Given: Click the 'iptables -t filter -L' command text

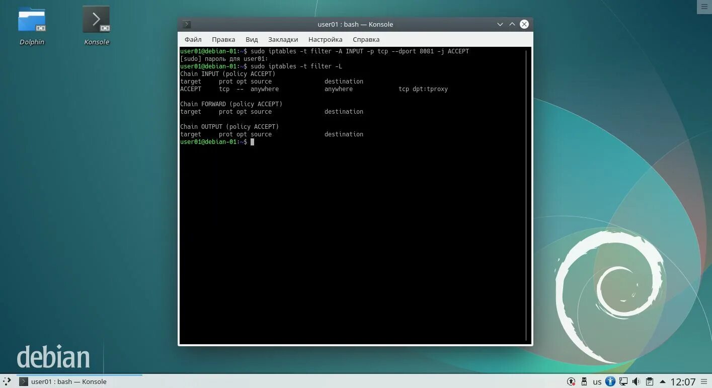Looking at the screenshot, I should click(305, 66).
